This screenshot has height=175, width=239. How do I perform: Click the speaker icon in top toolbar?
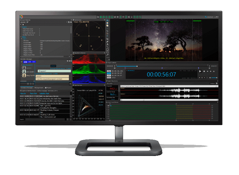pos(118,17)
